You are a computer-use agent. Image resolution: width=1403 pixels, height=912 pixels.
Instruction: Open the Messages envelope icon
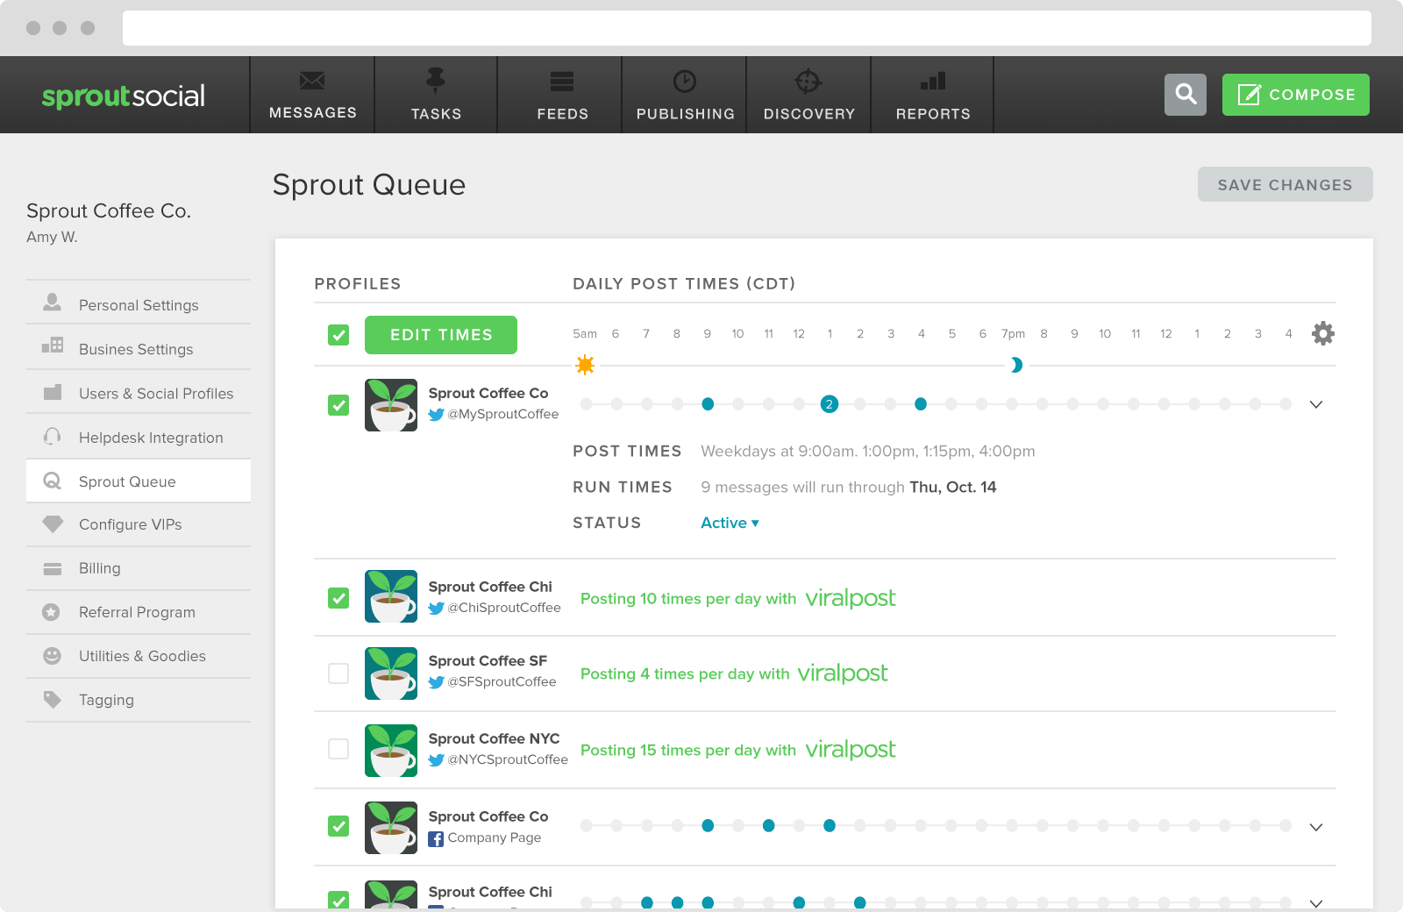[312, 82]
